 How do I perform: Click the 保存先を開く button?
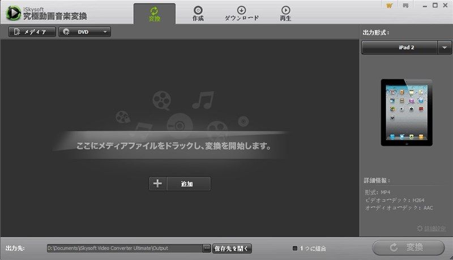(232, 249)
